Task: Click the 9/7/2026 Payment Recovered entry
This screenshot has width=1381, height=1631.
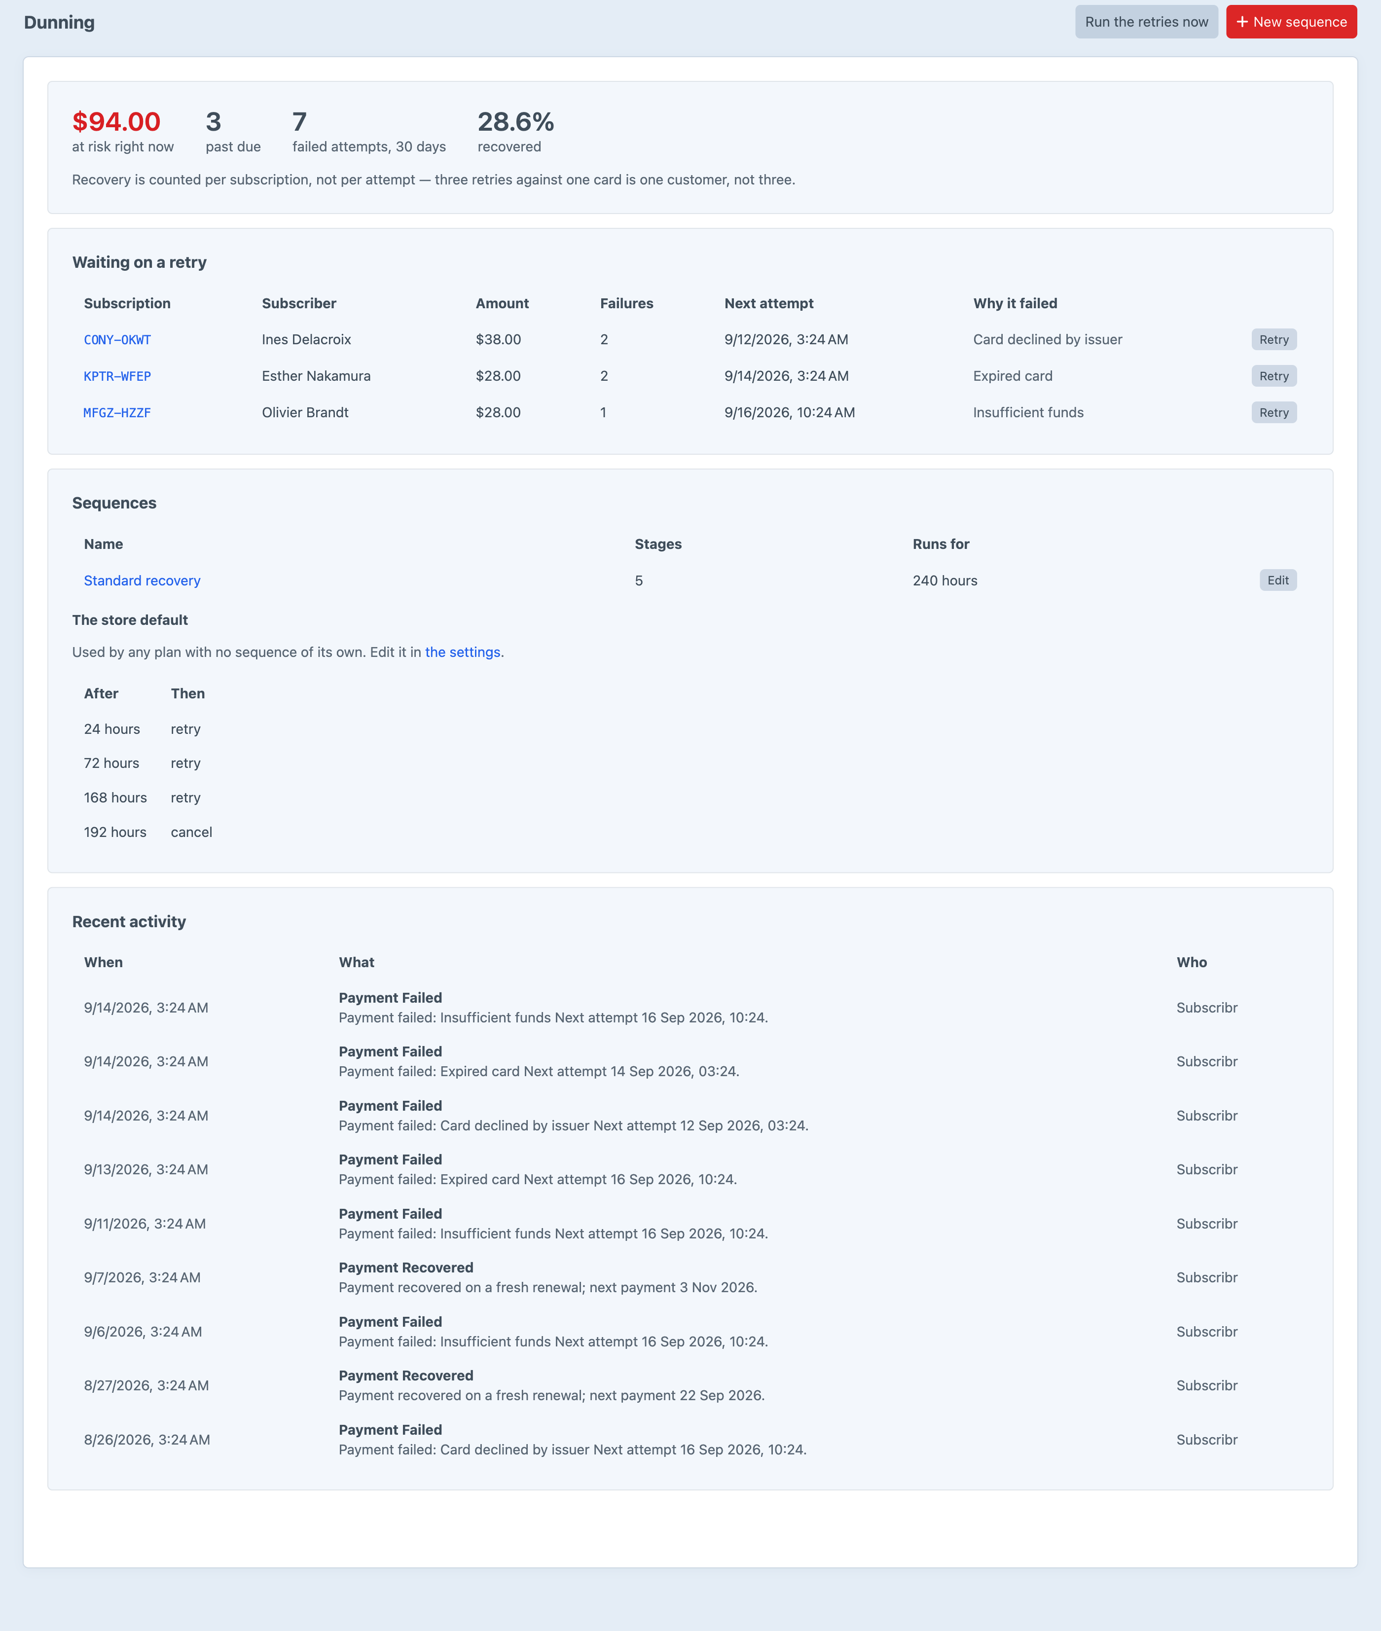Action: coord(690,1278)
